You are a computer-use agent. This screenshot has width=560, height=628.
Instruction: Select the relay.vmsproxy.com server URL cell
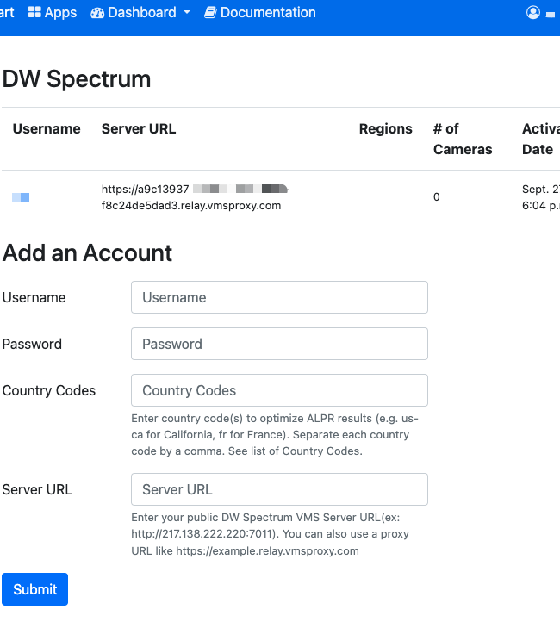196,197
